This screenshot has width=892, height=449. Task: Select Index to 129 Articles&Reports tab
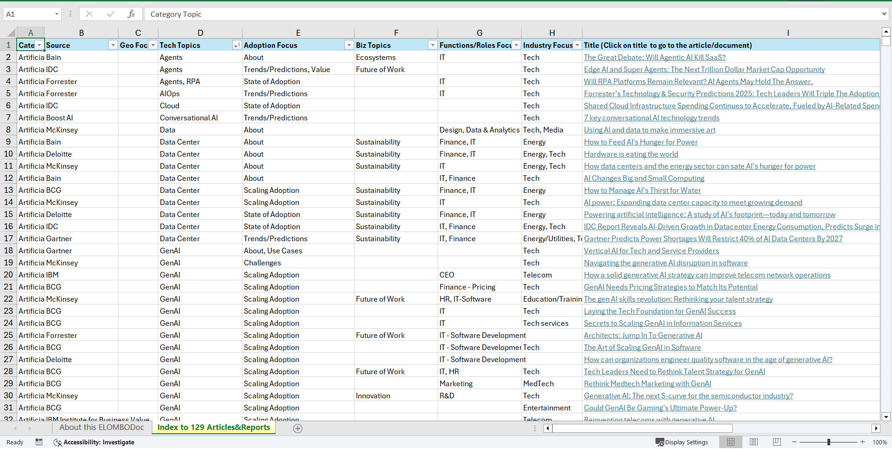point(214,428)
